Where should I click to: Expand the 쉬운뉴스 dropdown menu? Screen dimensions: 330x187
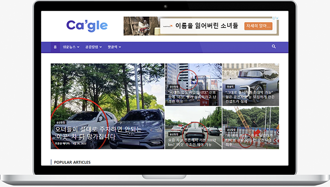[71, 47]
